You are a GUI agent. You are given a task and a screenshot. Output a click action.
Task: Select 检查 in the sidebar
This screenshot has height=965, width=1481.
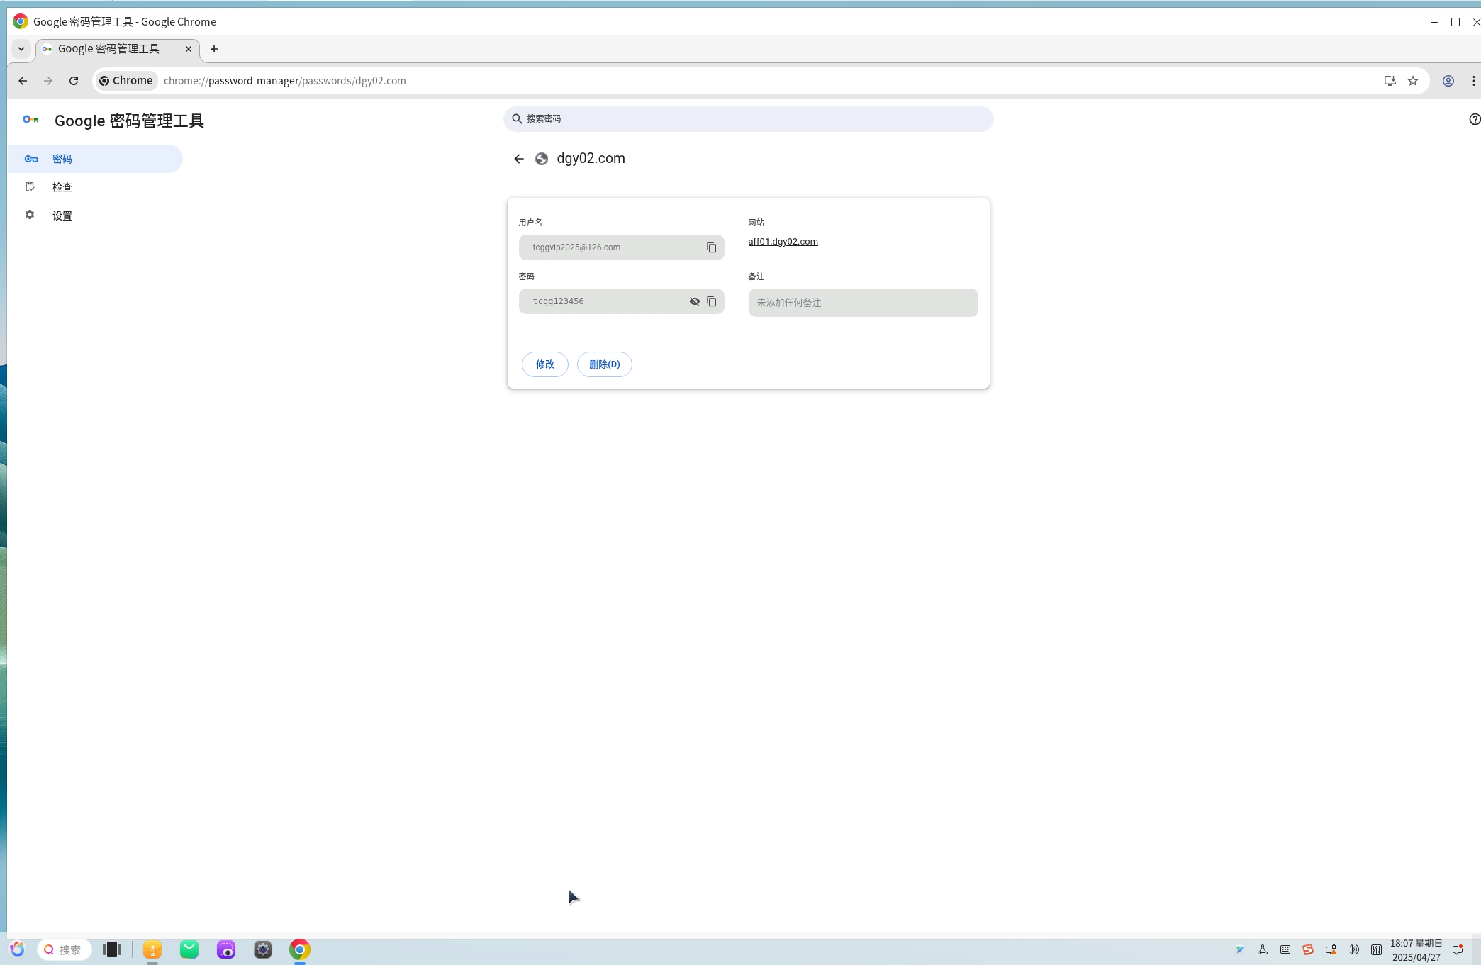click(62, 187)
